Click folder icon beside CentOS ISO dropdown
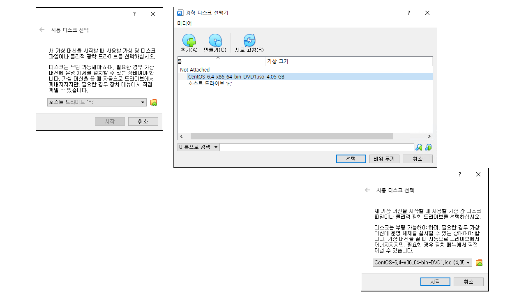The image size is (526, 296). click(479, 263)
